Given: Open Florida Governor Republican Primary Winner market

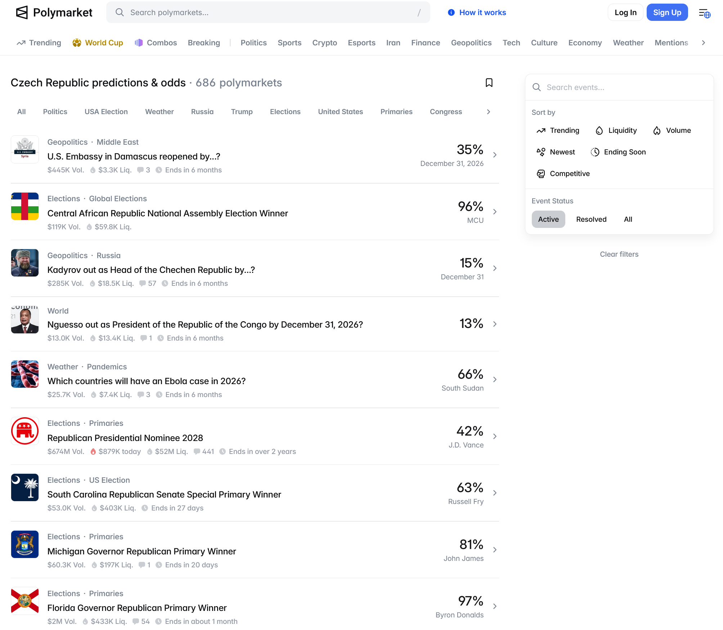Looking at the screenshot, I should (137, 608).
